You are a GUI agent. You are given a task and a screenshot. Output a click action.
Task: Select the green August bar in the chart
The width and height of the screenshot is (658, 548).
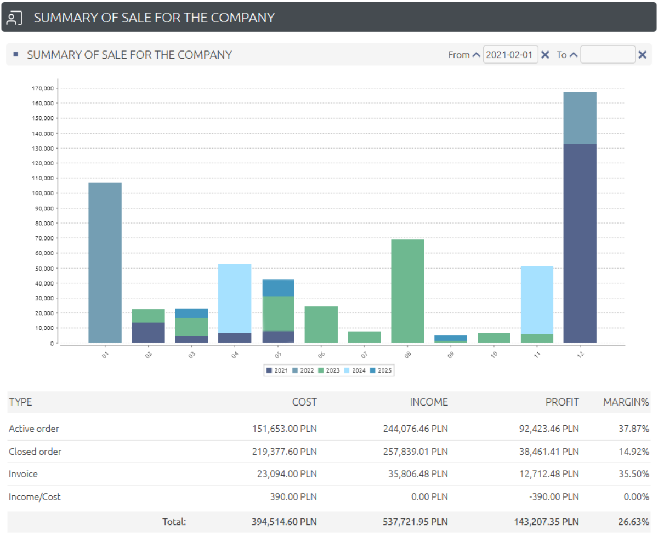click(407, 290)
